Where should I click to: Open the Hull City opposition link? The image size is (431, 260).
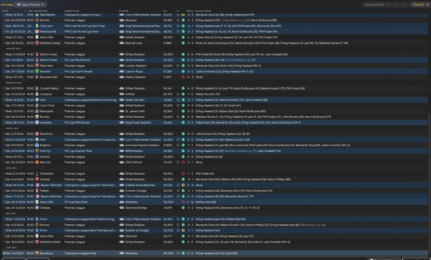click(x=45, y=151)
